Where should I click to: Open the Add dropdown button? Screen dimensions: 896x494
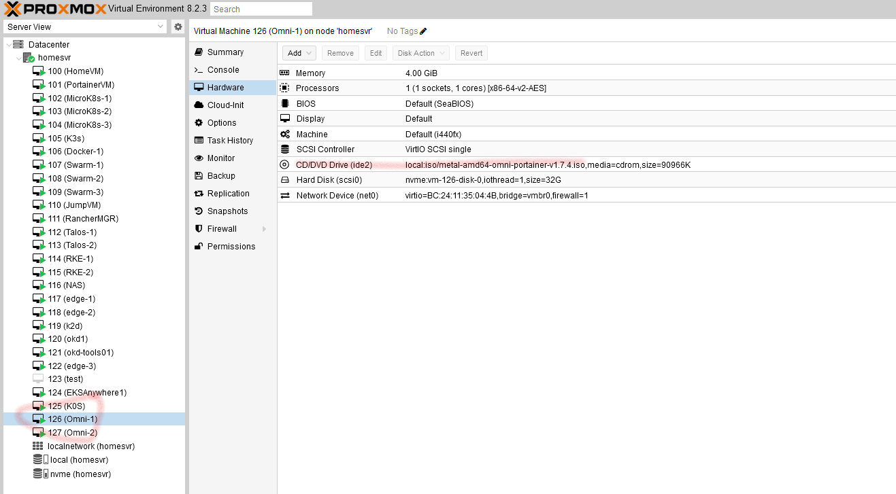pos(299,53)
